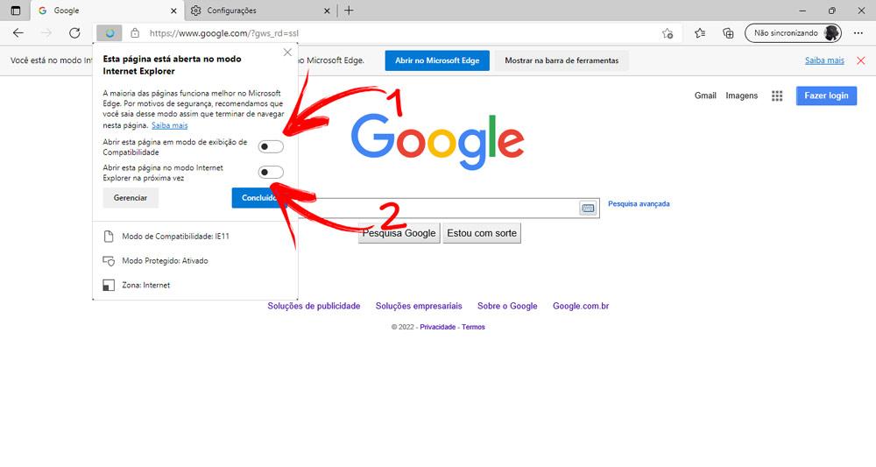Click the Configurações gear tab icon
Viewport: 876px width, 467px height.
[195, 11]
